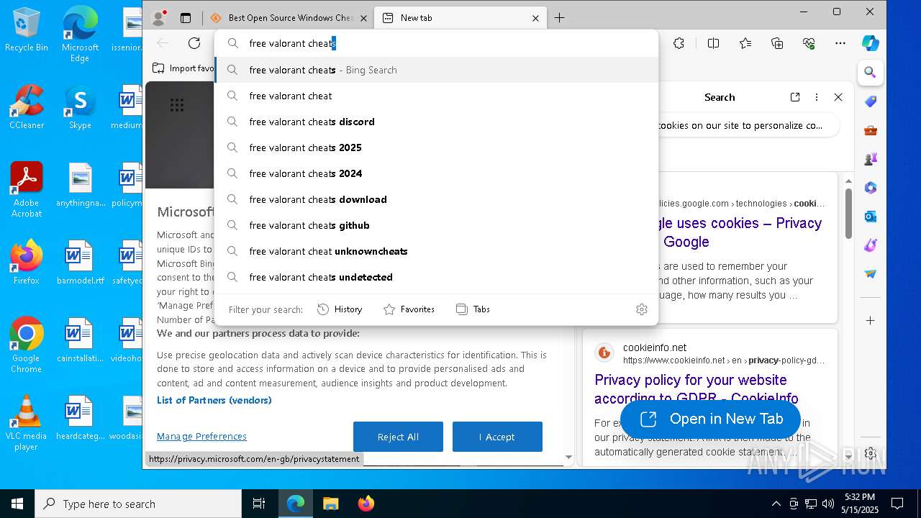Select the New tab tab
Screen dimensions: 921x518
click(460, 18)
